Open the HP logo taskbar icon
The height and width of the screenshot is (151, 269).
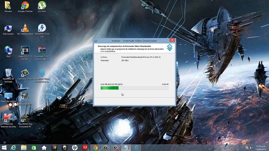[x=75, y=148]
